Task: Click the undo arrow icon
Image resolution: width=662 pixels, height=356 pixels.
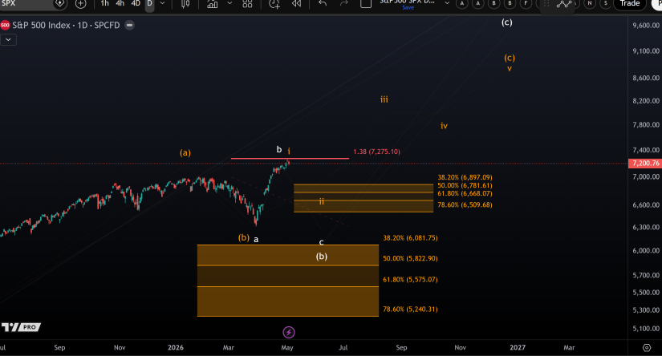Action: (x=323, y=3)
